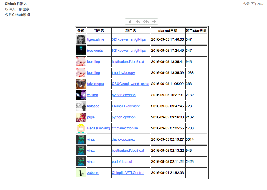267x190 pixels.
Task: Click sender name Github机器人
Action: 16,4
